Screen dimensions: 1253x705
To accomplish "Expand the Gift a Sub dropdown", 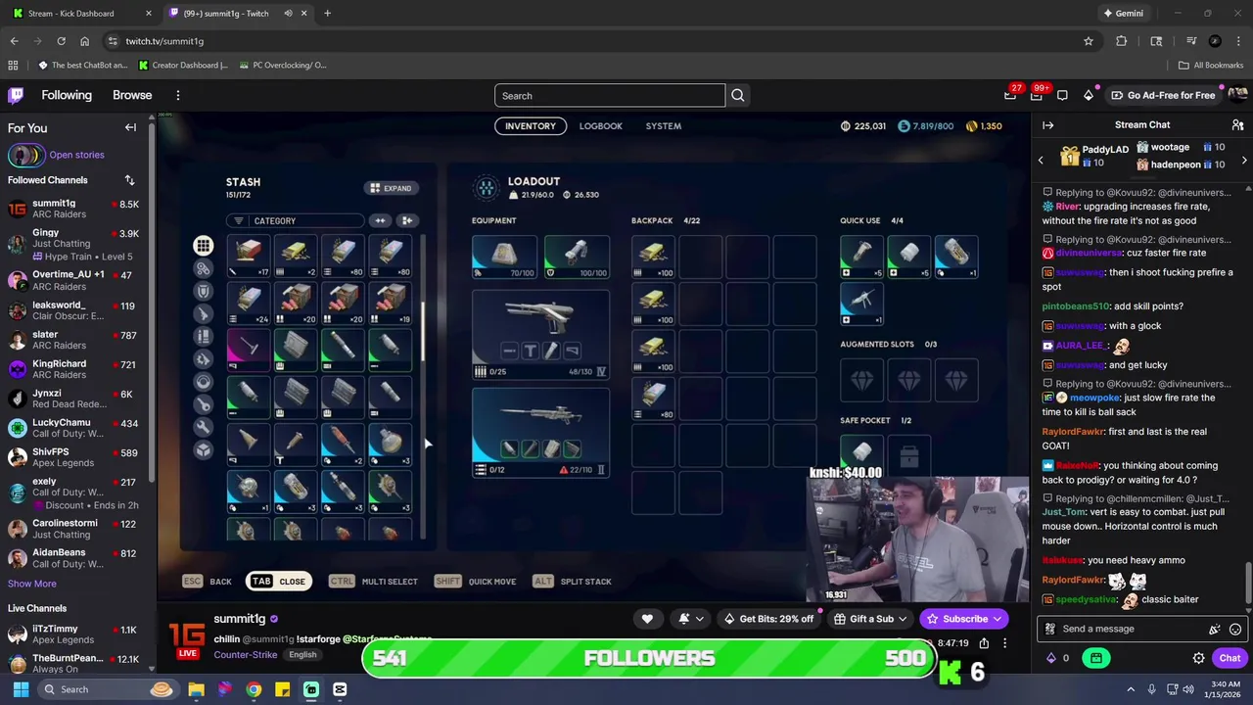I will point(902,619).
